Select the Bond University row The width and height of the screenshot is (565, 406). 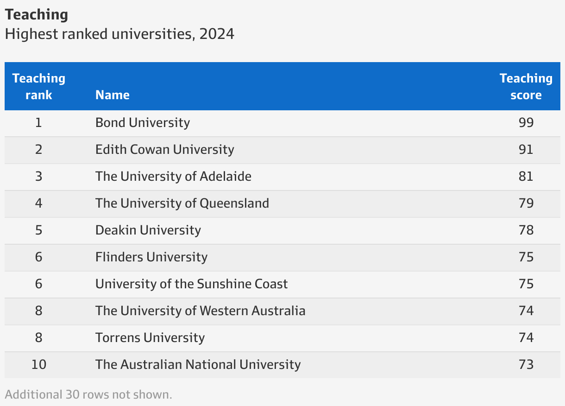(x=143, y=123)
